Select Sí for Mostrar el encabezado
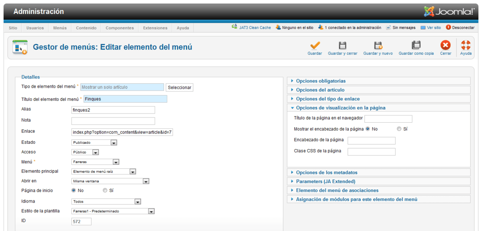 click(x=399, y=129)
